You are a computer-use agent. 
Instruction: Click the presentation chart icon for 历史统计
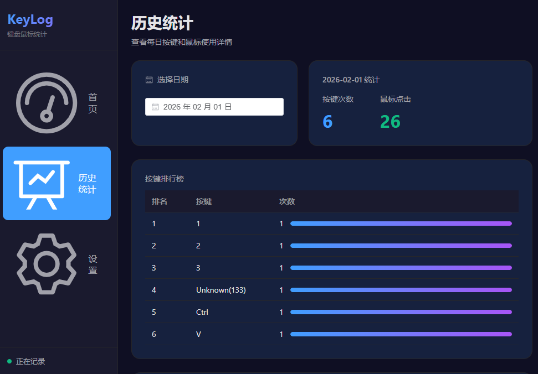pos(47,183)
